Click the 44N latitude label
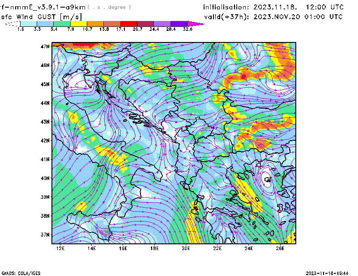This screenshot has height=276, width=358. click(45, 103)
